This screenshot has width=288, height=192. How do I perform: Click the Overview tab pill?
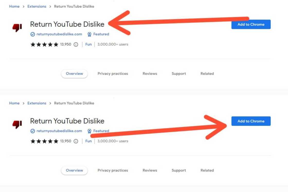point(74,74)
